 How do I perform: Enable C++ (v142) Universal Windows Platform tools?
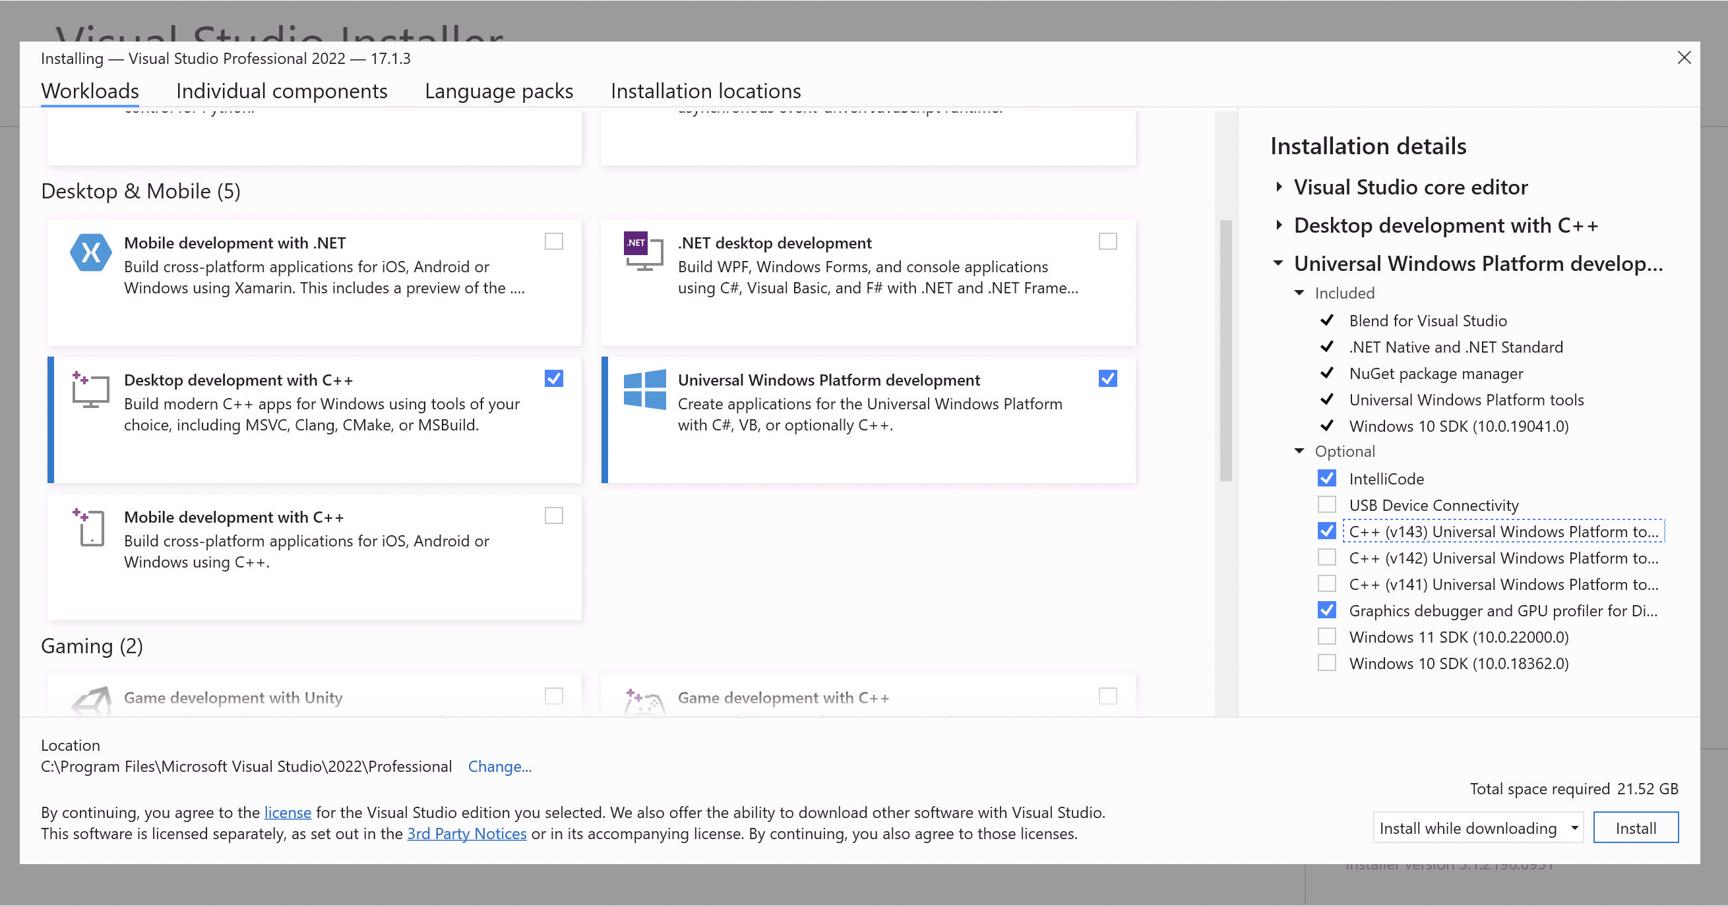coord(1326,557)
